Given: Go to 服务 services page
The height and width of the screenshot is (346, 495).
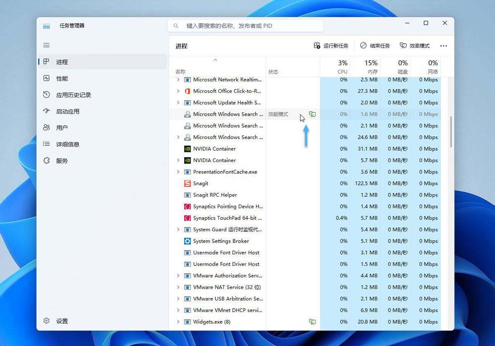Looking at the screenshot, I should coord(62,161).
